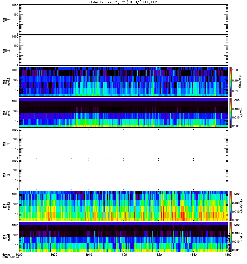Image resolution: width=247 pixels, height=264 pixels.
Task: Click the '2007 Nov 23' date label
Action: tap(9, 258)
